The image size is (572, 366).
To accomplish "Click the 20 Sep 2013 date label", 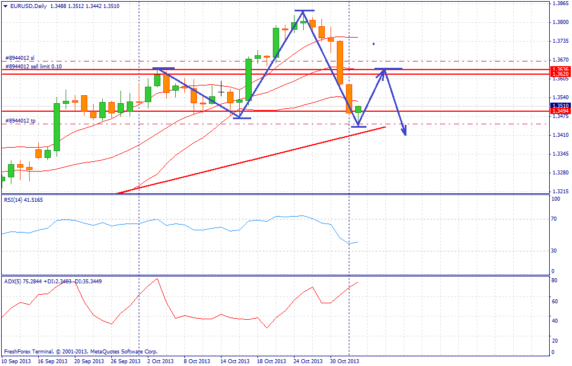I will coord(88,361).
